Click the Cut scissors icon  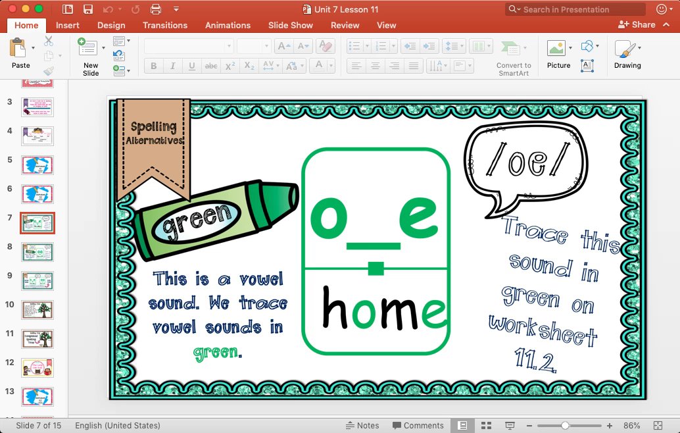click(x=49, y=41)
